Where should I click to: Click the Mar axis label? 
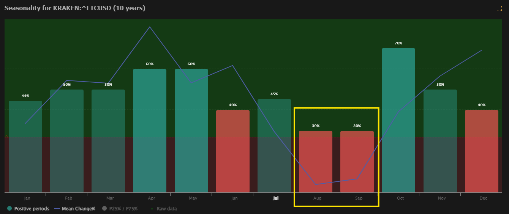(x=110, y=198)
